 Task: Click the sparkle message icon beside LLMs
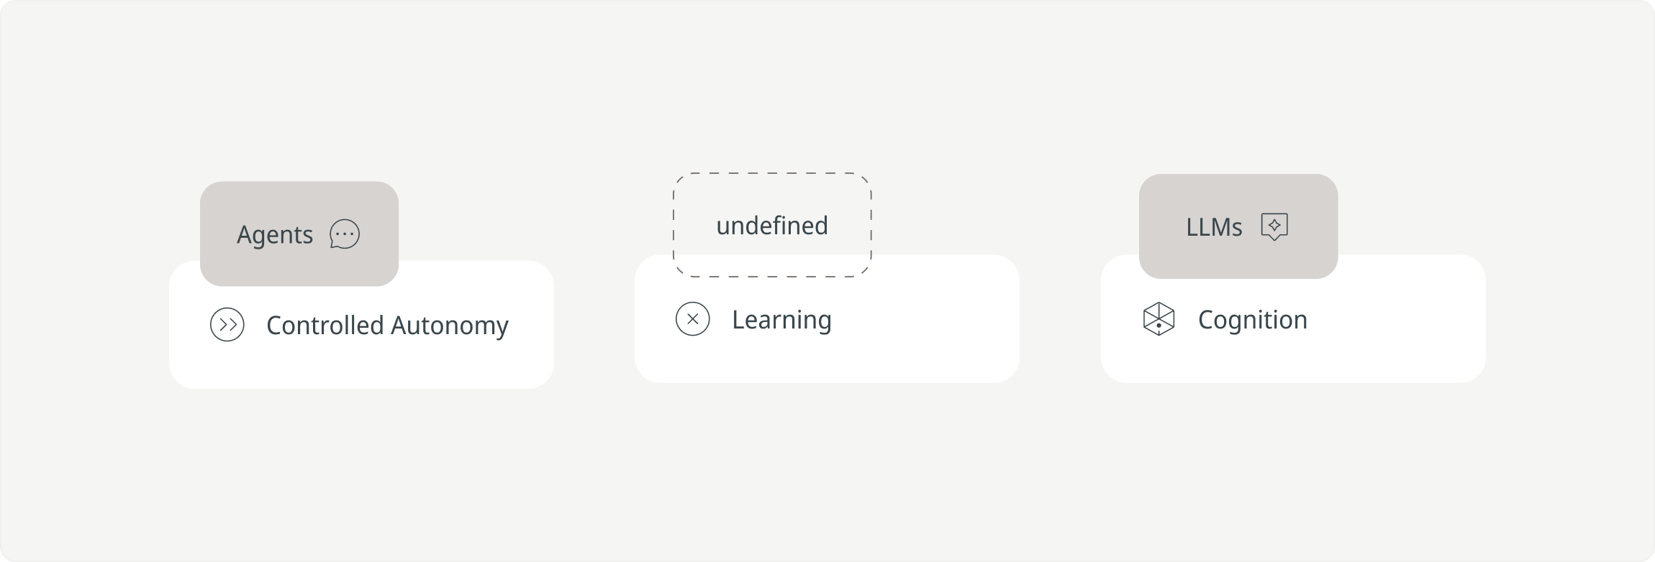[x=1274, y=226]
